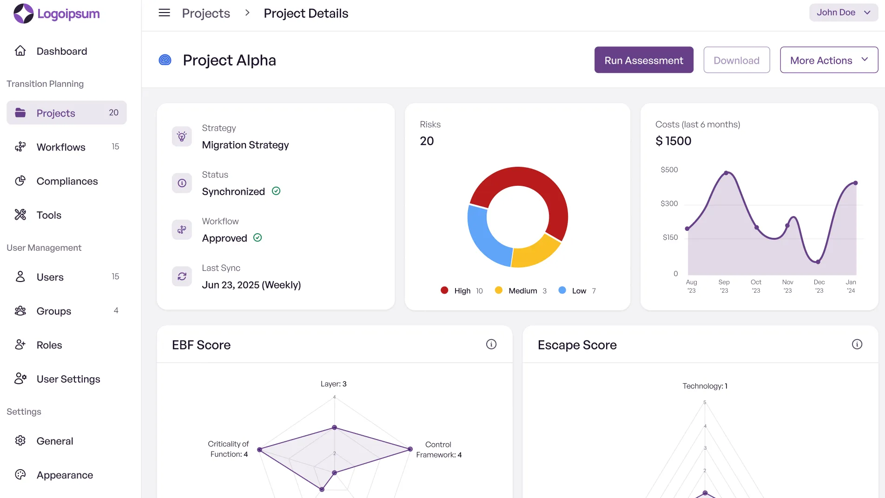Click the green check next to Synchronized
This screenshot has width=885, height=498.
pyautogui.click(x=276, y=191)
